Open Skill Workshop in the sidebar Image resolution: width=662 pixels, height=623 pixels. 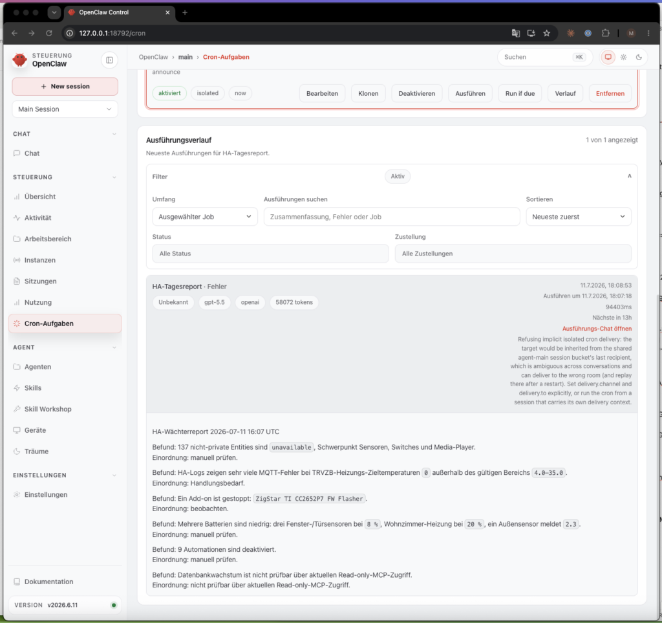coord(65,409)
